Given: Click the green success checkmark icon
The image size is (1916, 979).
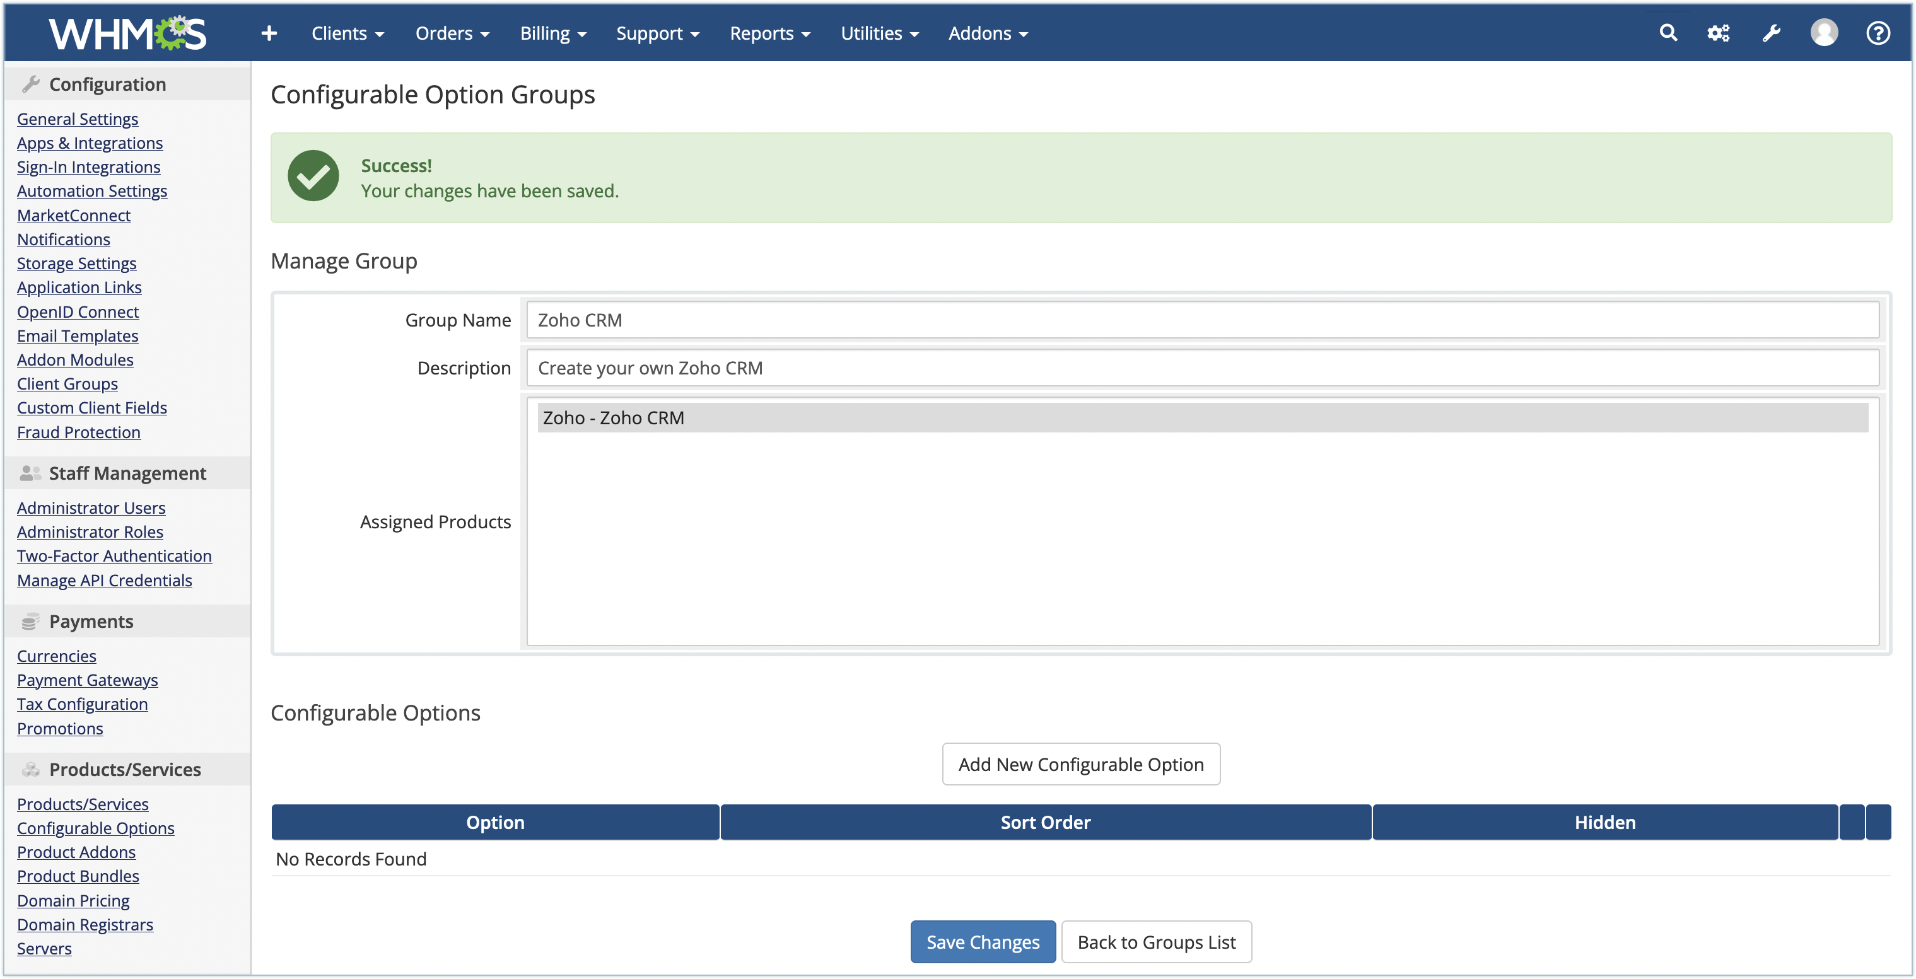Looking at the screenshot, I should click(x=313, y=176).
